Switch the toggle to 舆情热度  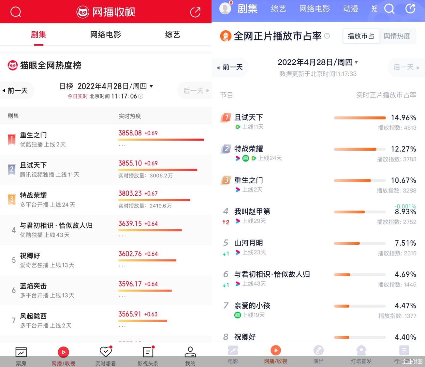(x=397, y=36)
